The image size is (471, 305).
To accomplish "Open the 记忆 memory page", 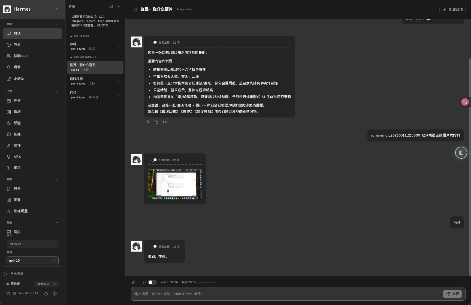I will (32, 156).
